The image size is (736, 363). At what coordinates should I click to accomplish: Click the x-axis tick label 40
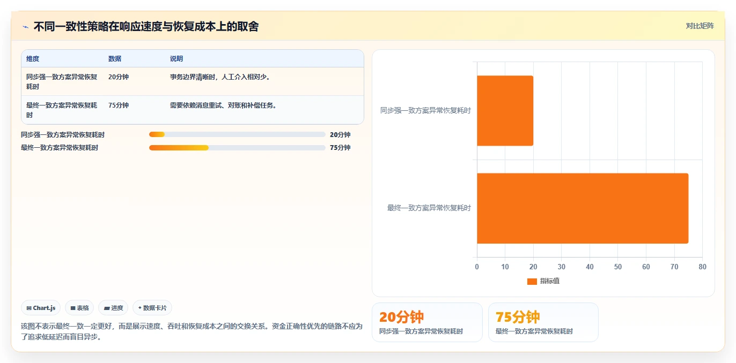[x=590, y=267]
